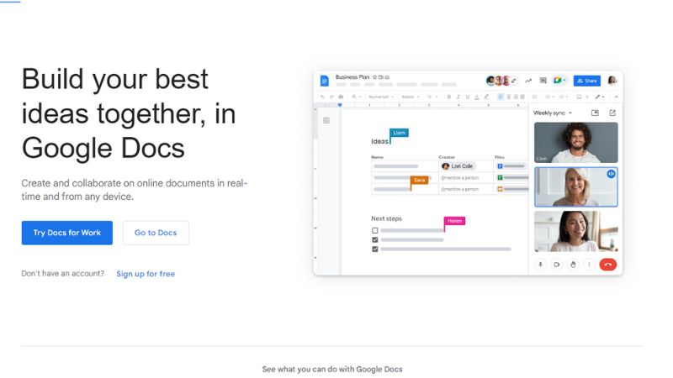The height and width of the screenshot is (378, 673).
Task: Select center align
Action: [509, 97]
